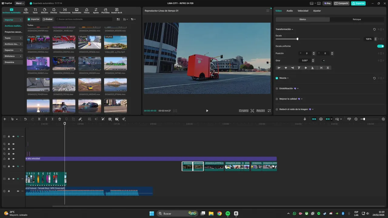This screenshot has height=218, width=388.
Task: Reset Transformación with the reset icon
Action: [x=374, y=29]
